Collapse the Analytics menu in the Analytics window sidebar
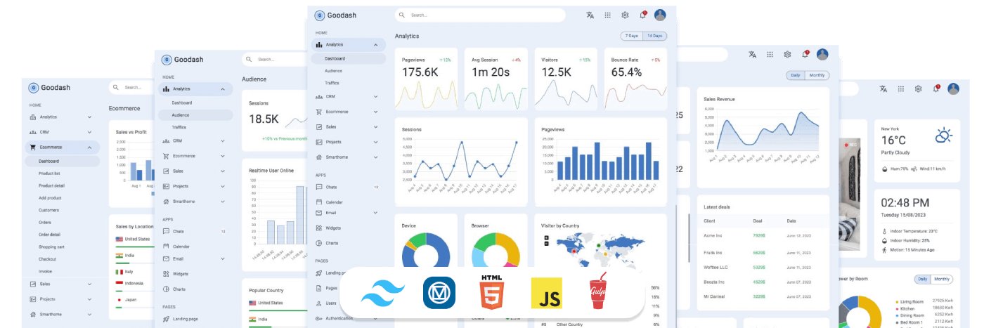 click(375, 45)
